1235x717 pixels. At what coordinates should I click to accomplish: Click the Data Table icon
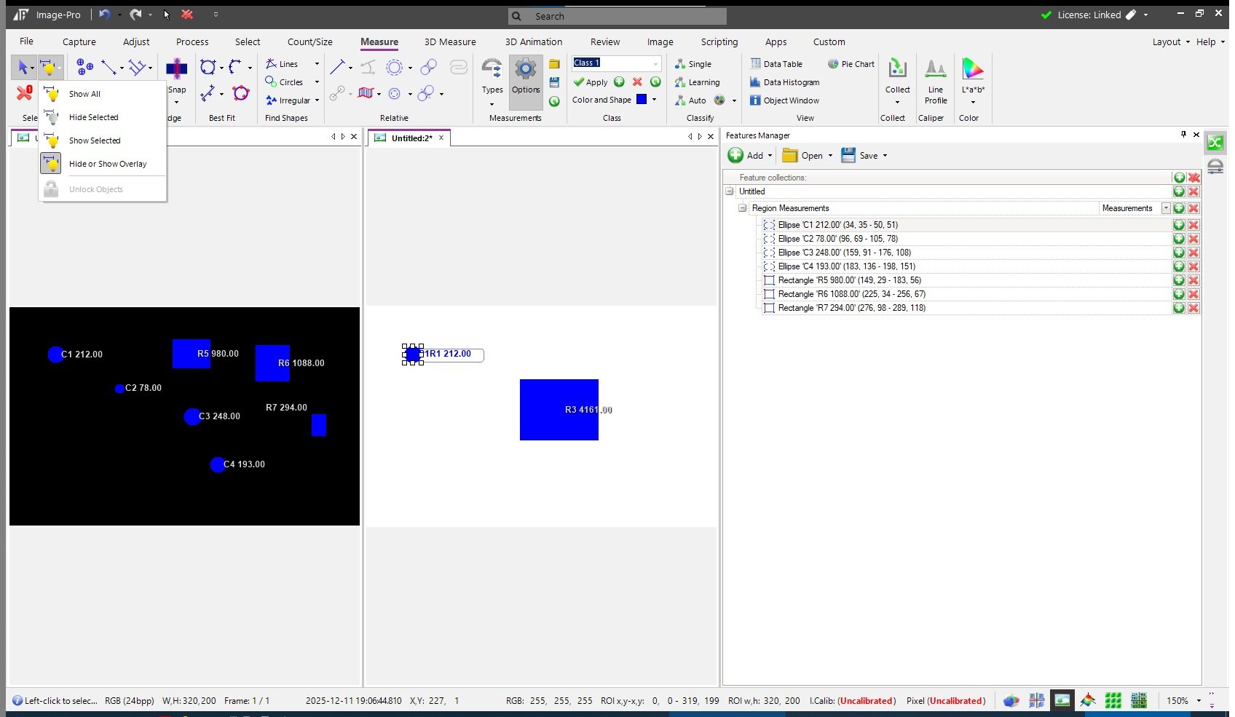point(756,64)
